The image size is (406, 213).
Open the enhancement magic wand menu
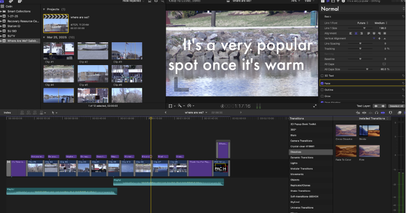tap(180, 105)
